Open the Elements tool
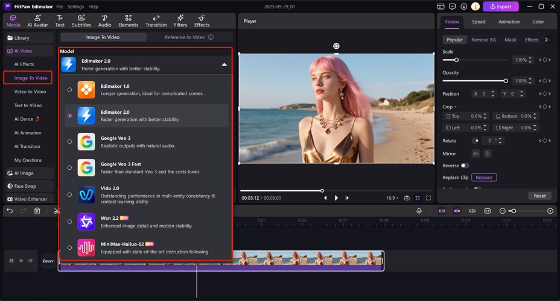 [128, 21]
